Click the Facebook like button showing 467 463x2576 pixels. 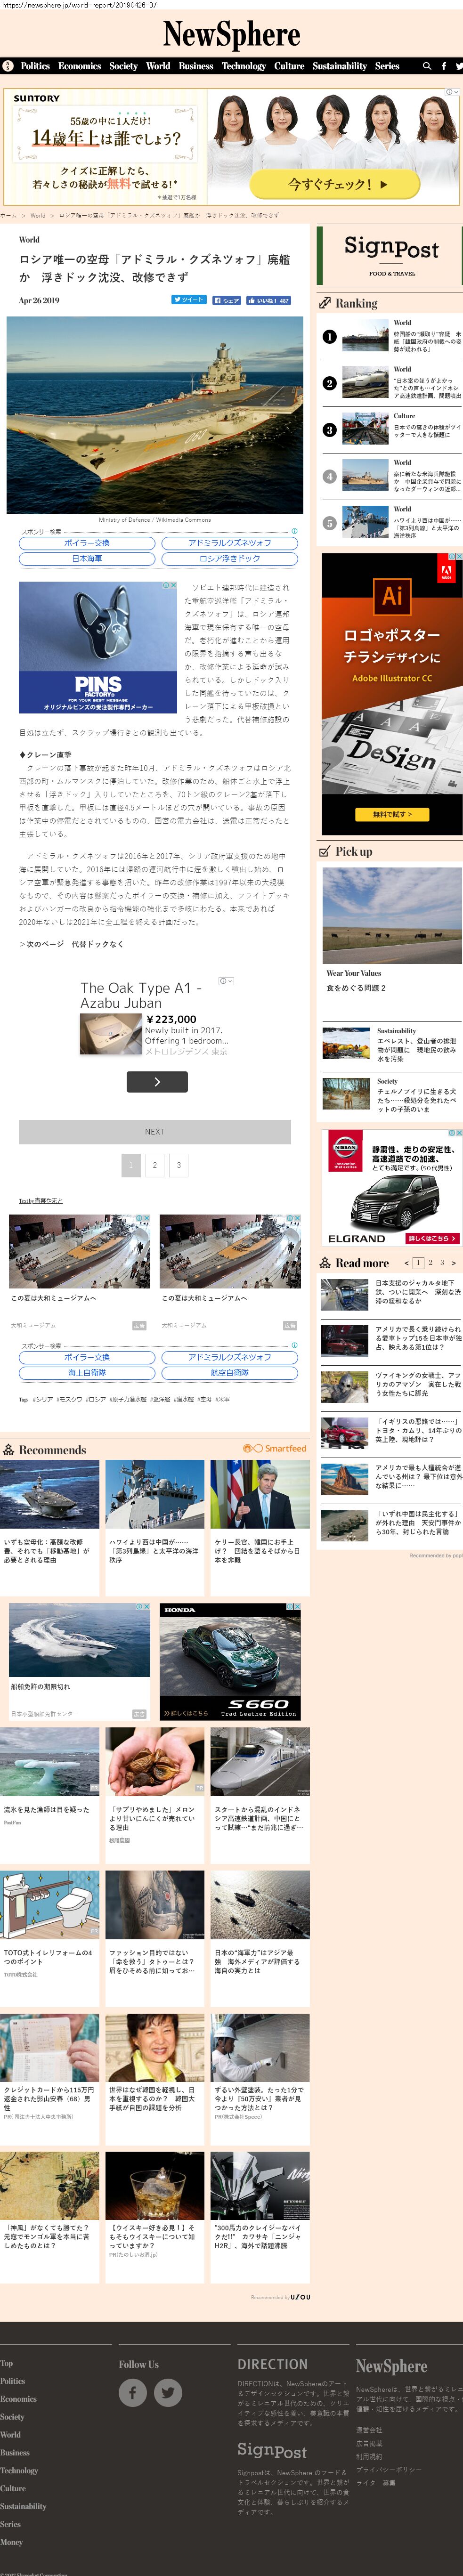(x=268, y=300)
